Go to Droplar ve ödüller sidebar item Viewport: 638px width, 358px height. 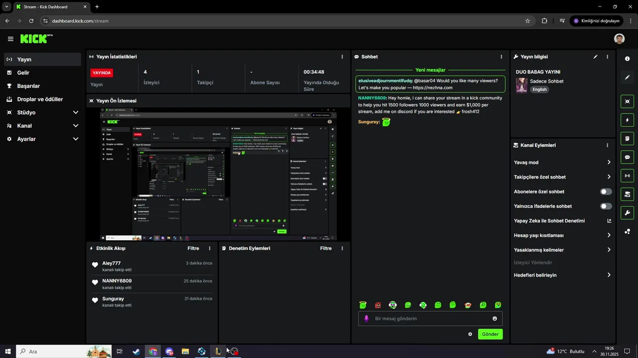point(42,99)
